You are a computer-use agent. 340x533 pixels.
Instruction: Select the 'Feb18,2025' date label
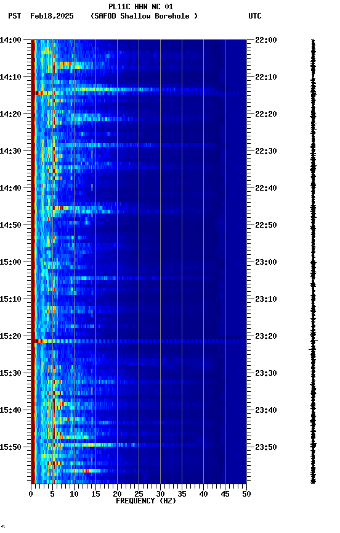pos(52,16)
